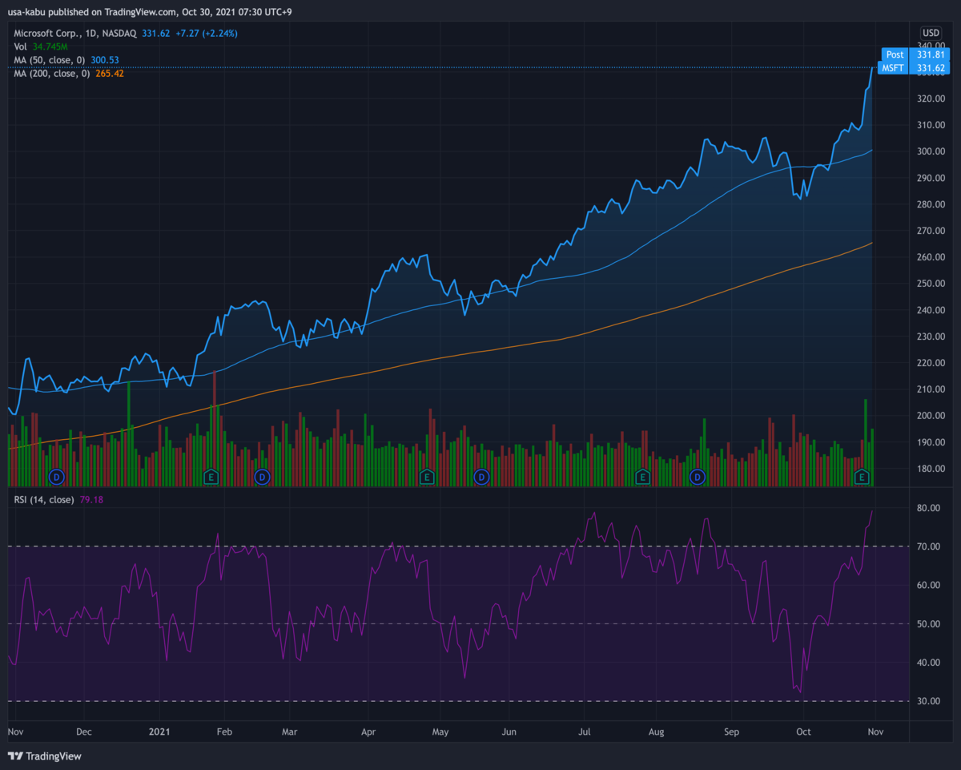Select the MA (200, close, 0) legend
This screenshot has height=770, width=961.
coord(69,74)
